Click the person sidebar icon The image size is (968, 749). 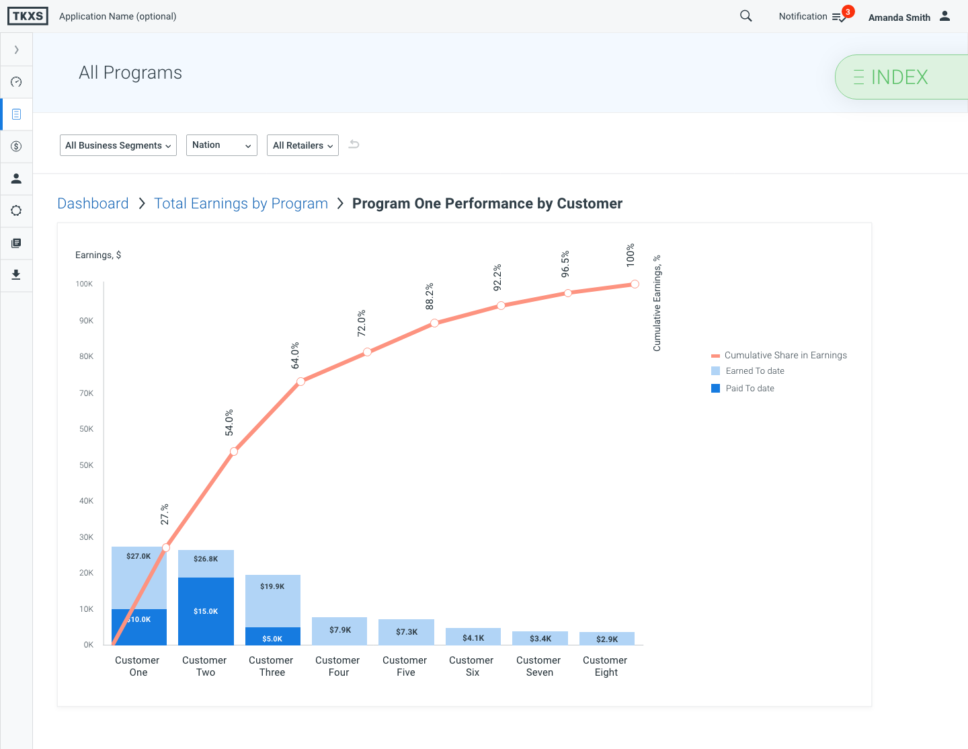pos(16,179)
